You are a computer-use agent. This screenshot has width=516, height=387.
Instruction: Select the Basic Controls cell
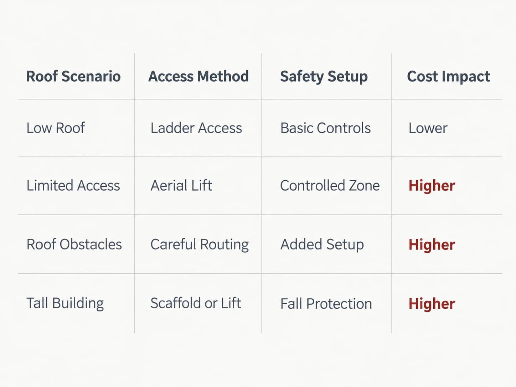[326, 128]
